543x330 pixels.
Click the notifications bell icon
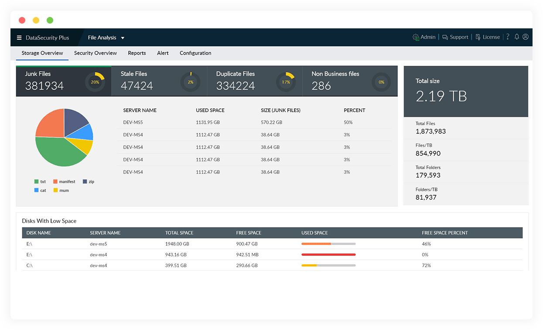(516, 37)
